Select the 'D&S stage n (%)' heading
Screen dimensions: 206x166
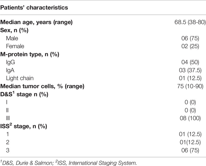click(x=24, y=94)
